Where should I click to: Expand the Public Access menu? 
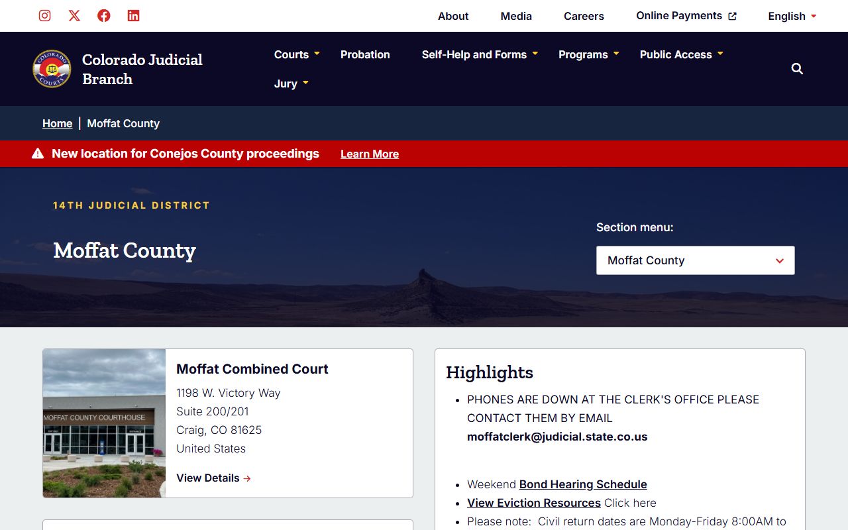click(681, 54)
